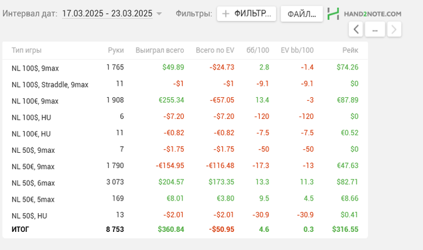The image size is (423, 250).
Task: Click the plus icon on filter button
Action: (x=225, y=13)
